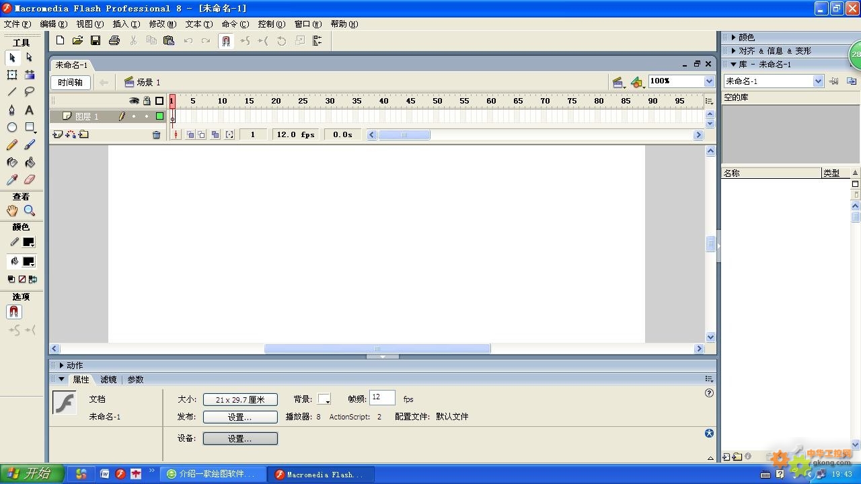Toggle Onion Skin Outlines button
The height and width of the screenshot is (484, 861).
(202, 134)
